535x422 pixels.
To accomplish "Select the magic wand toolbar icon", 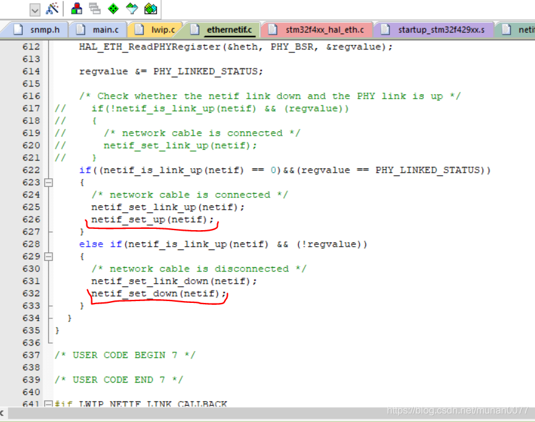I will coord(52,9).
